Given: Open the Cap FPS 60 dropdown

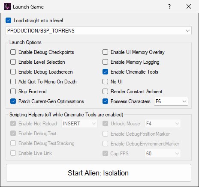Looking at the screenshot, I should [163, 154].
